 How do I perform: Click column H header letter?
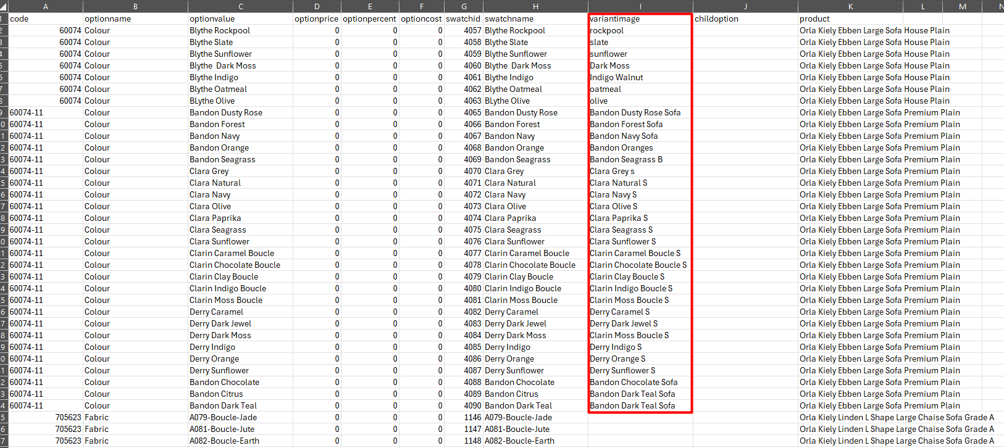(535, 6)
